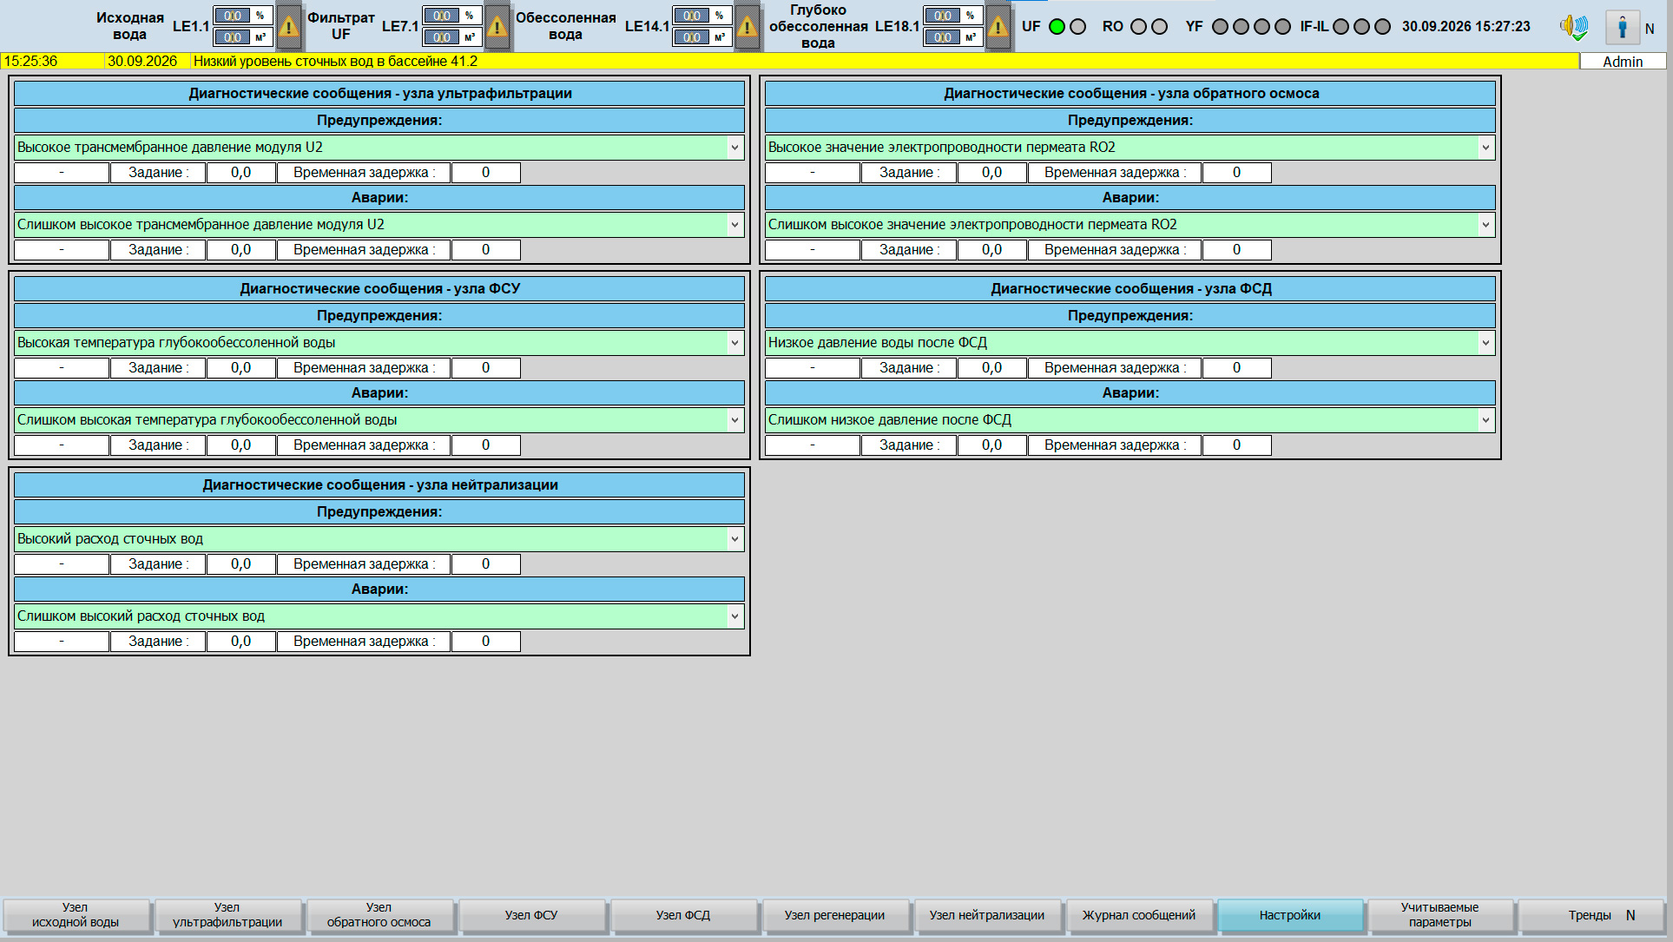This screenshot has width=1673, height=942.
Task: Click the Admin user name field
Action: [1623, 62]
